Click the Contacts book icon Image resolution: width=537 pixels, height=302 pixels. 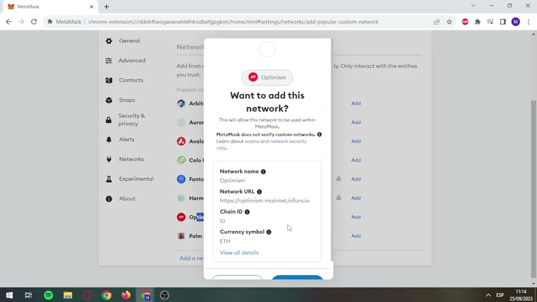109,80
